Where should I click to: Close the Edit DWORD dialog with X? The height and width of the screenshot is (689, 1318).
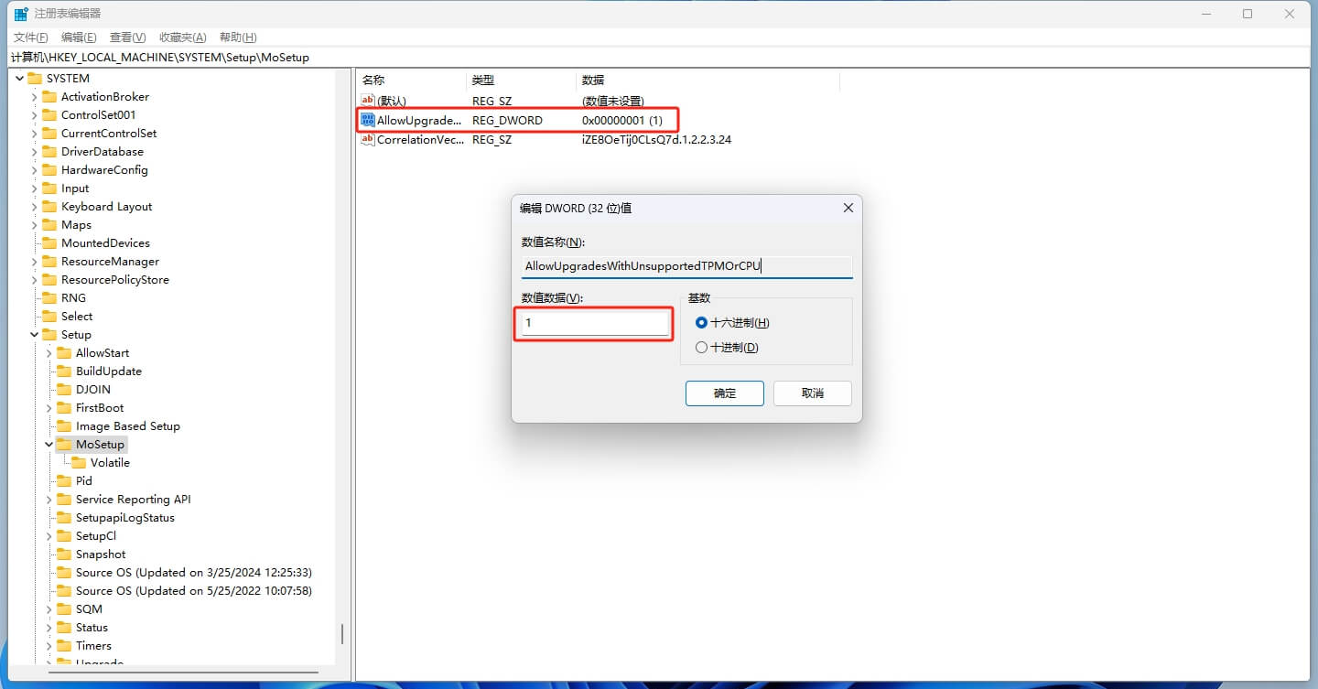pyautogui.click(x=848, y=208)
